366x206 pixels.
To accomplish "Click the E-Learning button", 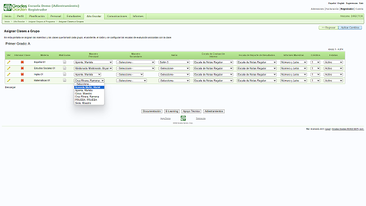I will (x=172, y=112).
